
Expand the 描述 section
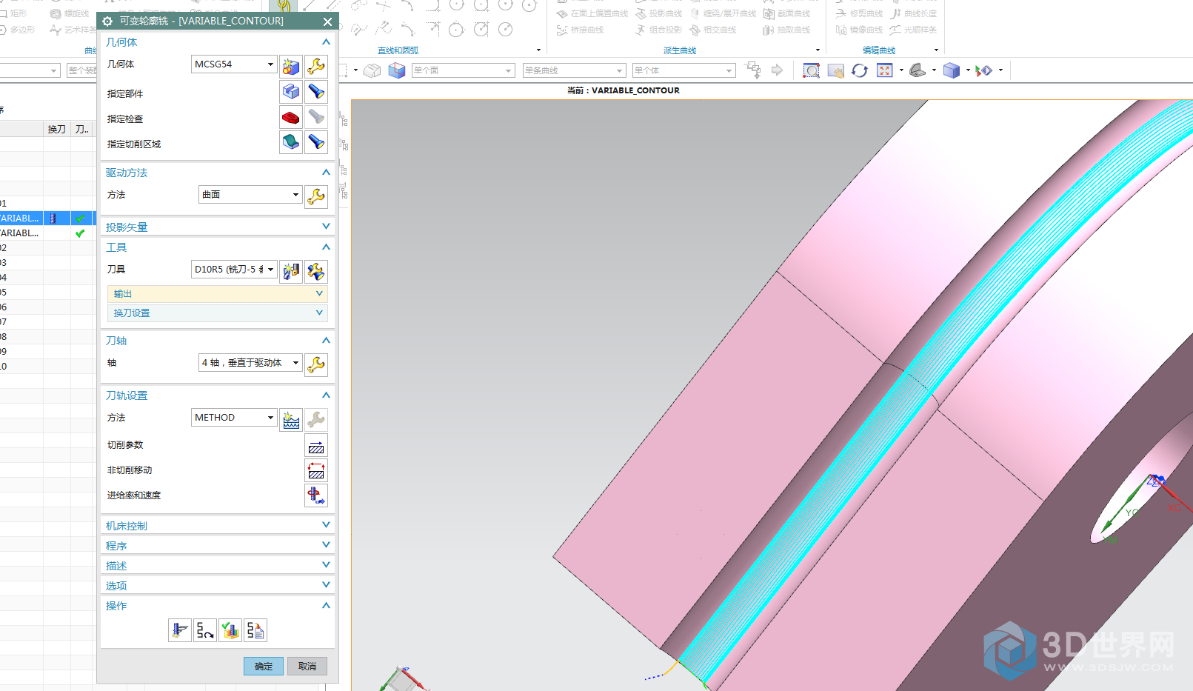pyautogui.click(x=326, y=565)
